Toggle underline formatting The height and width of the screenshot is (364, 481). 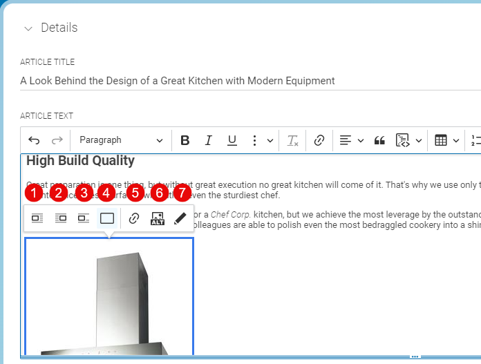tap(232, 140)
